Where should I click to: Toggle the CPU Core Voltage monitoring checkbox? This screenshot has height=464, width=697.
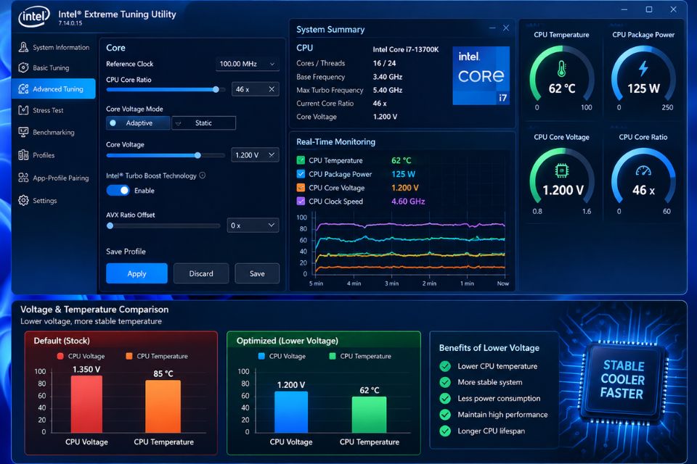(x=301, y=187)
